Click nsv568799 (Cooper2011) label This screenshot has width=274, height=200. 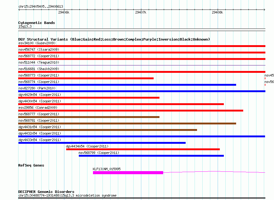click(x=99, y=153)
